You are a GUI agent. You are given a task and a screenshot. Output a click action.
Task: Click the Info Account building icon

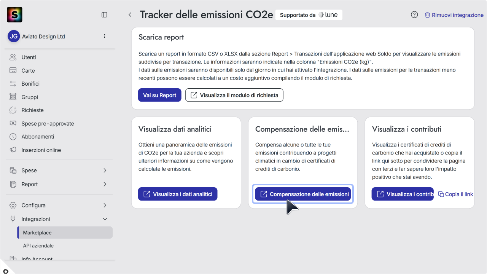(x=13, y=259)
